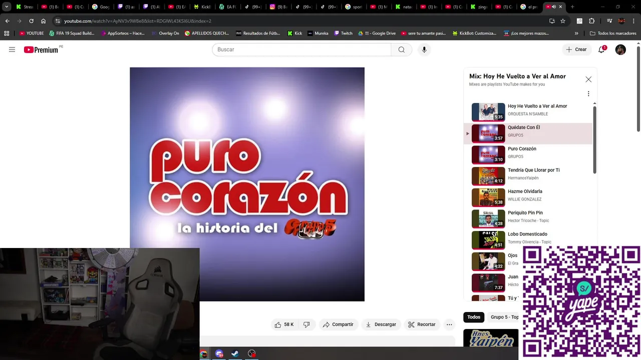Image resolution: width=641 pixels, height=360 pixels.
Task: Bookmark this page with star icon
Action: pos(563,21)
